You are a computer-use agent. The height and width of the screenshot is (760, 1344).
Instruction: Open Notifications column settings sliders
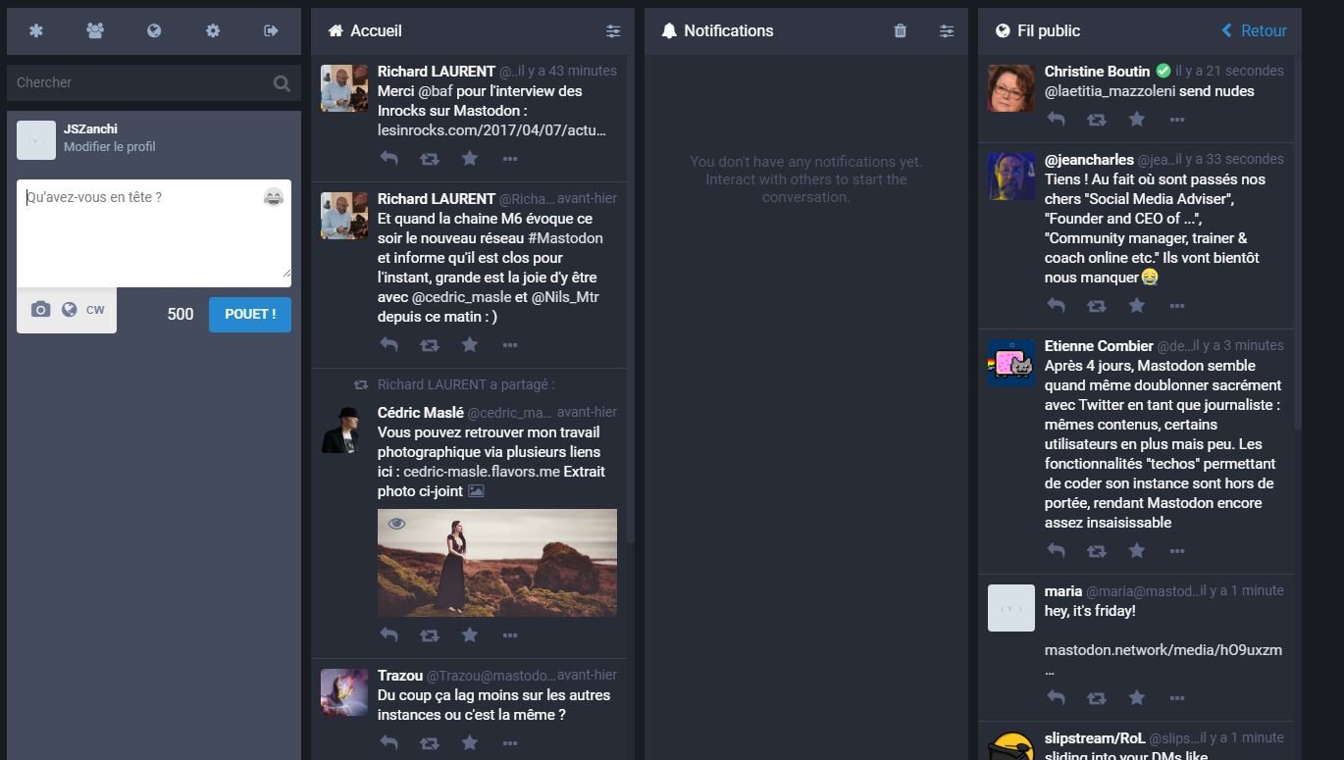pos(947,31)
